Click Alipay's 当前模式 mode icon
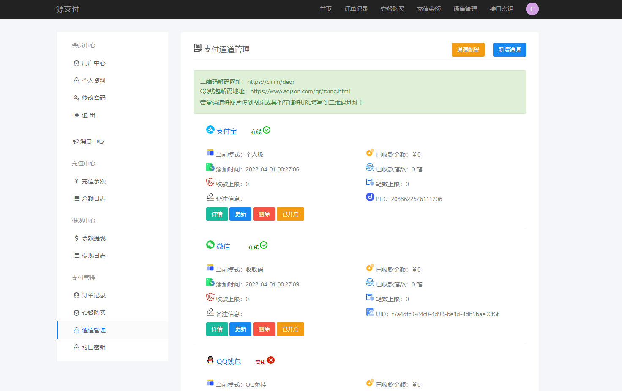 click(210, 152)
